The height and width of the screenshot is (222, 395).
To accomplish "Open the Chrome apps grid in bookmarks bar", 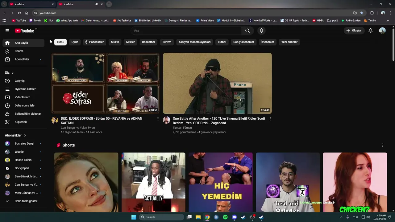I will [4, 21].
